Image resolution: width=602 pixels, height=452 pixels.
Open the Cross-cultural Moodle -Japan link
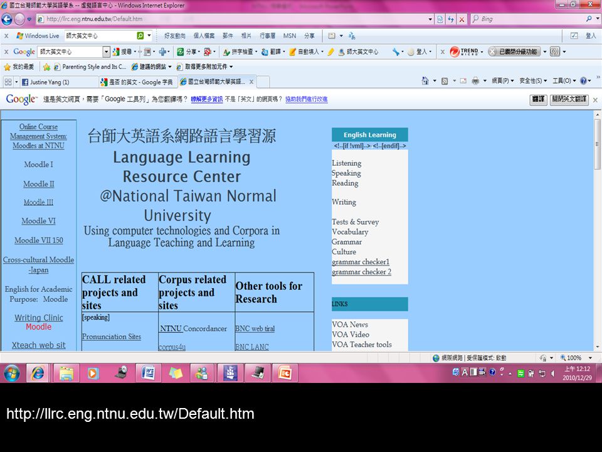tap(38, 264)
